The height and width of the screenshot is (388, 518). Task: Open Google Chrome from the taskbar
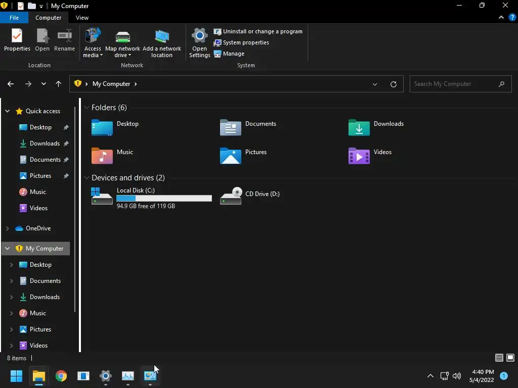pos(61,376)
